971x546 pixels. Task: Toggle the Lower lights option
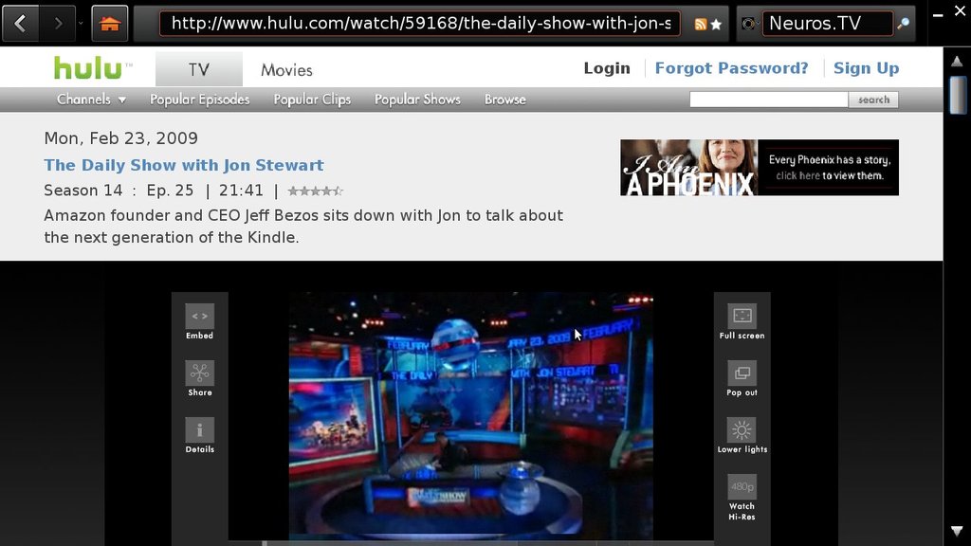pyautogui.click(x=742, y=436)
